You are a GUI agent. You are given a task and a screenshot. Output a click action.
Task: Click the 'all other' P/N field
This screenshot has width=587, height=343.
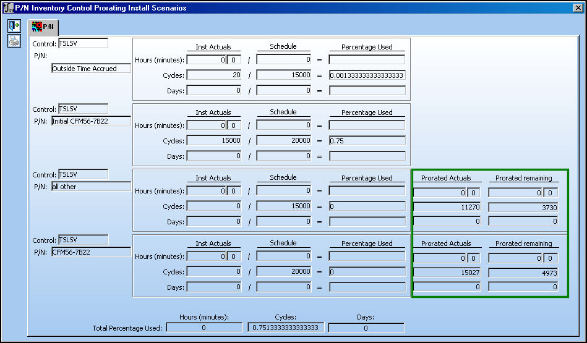coord(91,186)
